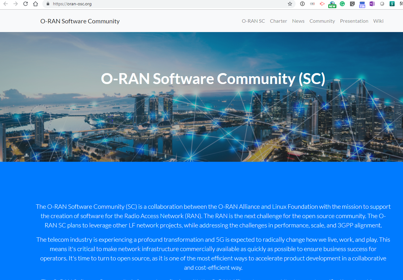Open the extension with the 15h badge

pyautogui.click(x=362, y=4)
